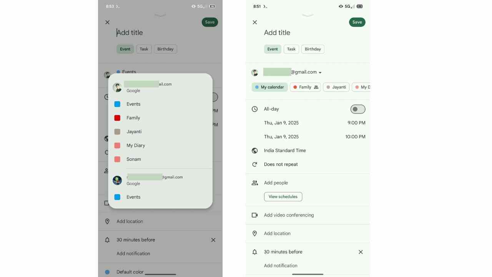Select Jayanti calendar chip
This screenshot has width=492, height=277.
click(336, 87)
